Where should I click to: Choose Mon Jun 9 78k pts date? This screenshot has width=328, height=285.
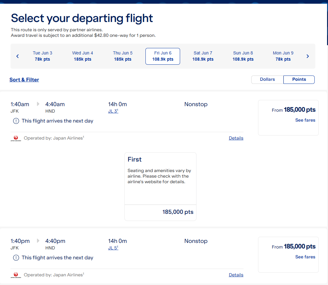pyautogui.click(x=283, y=56)
